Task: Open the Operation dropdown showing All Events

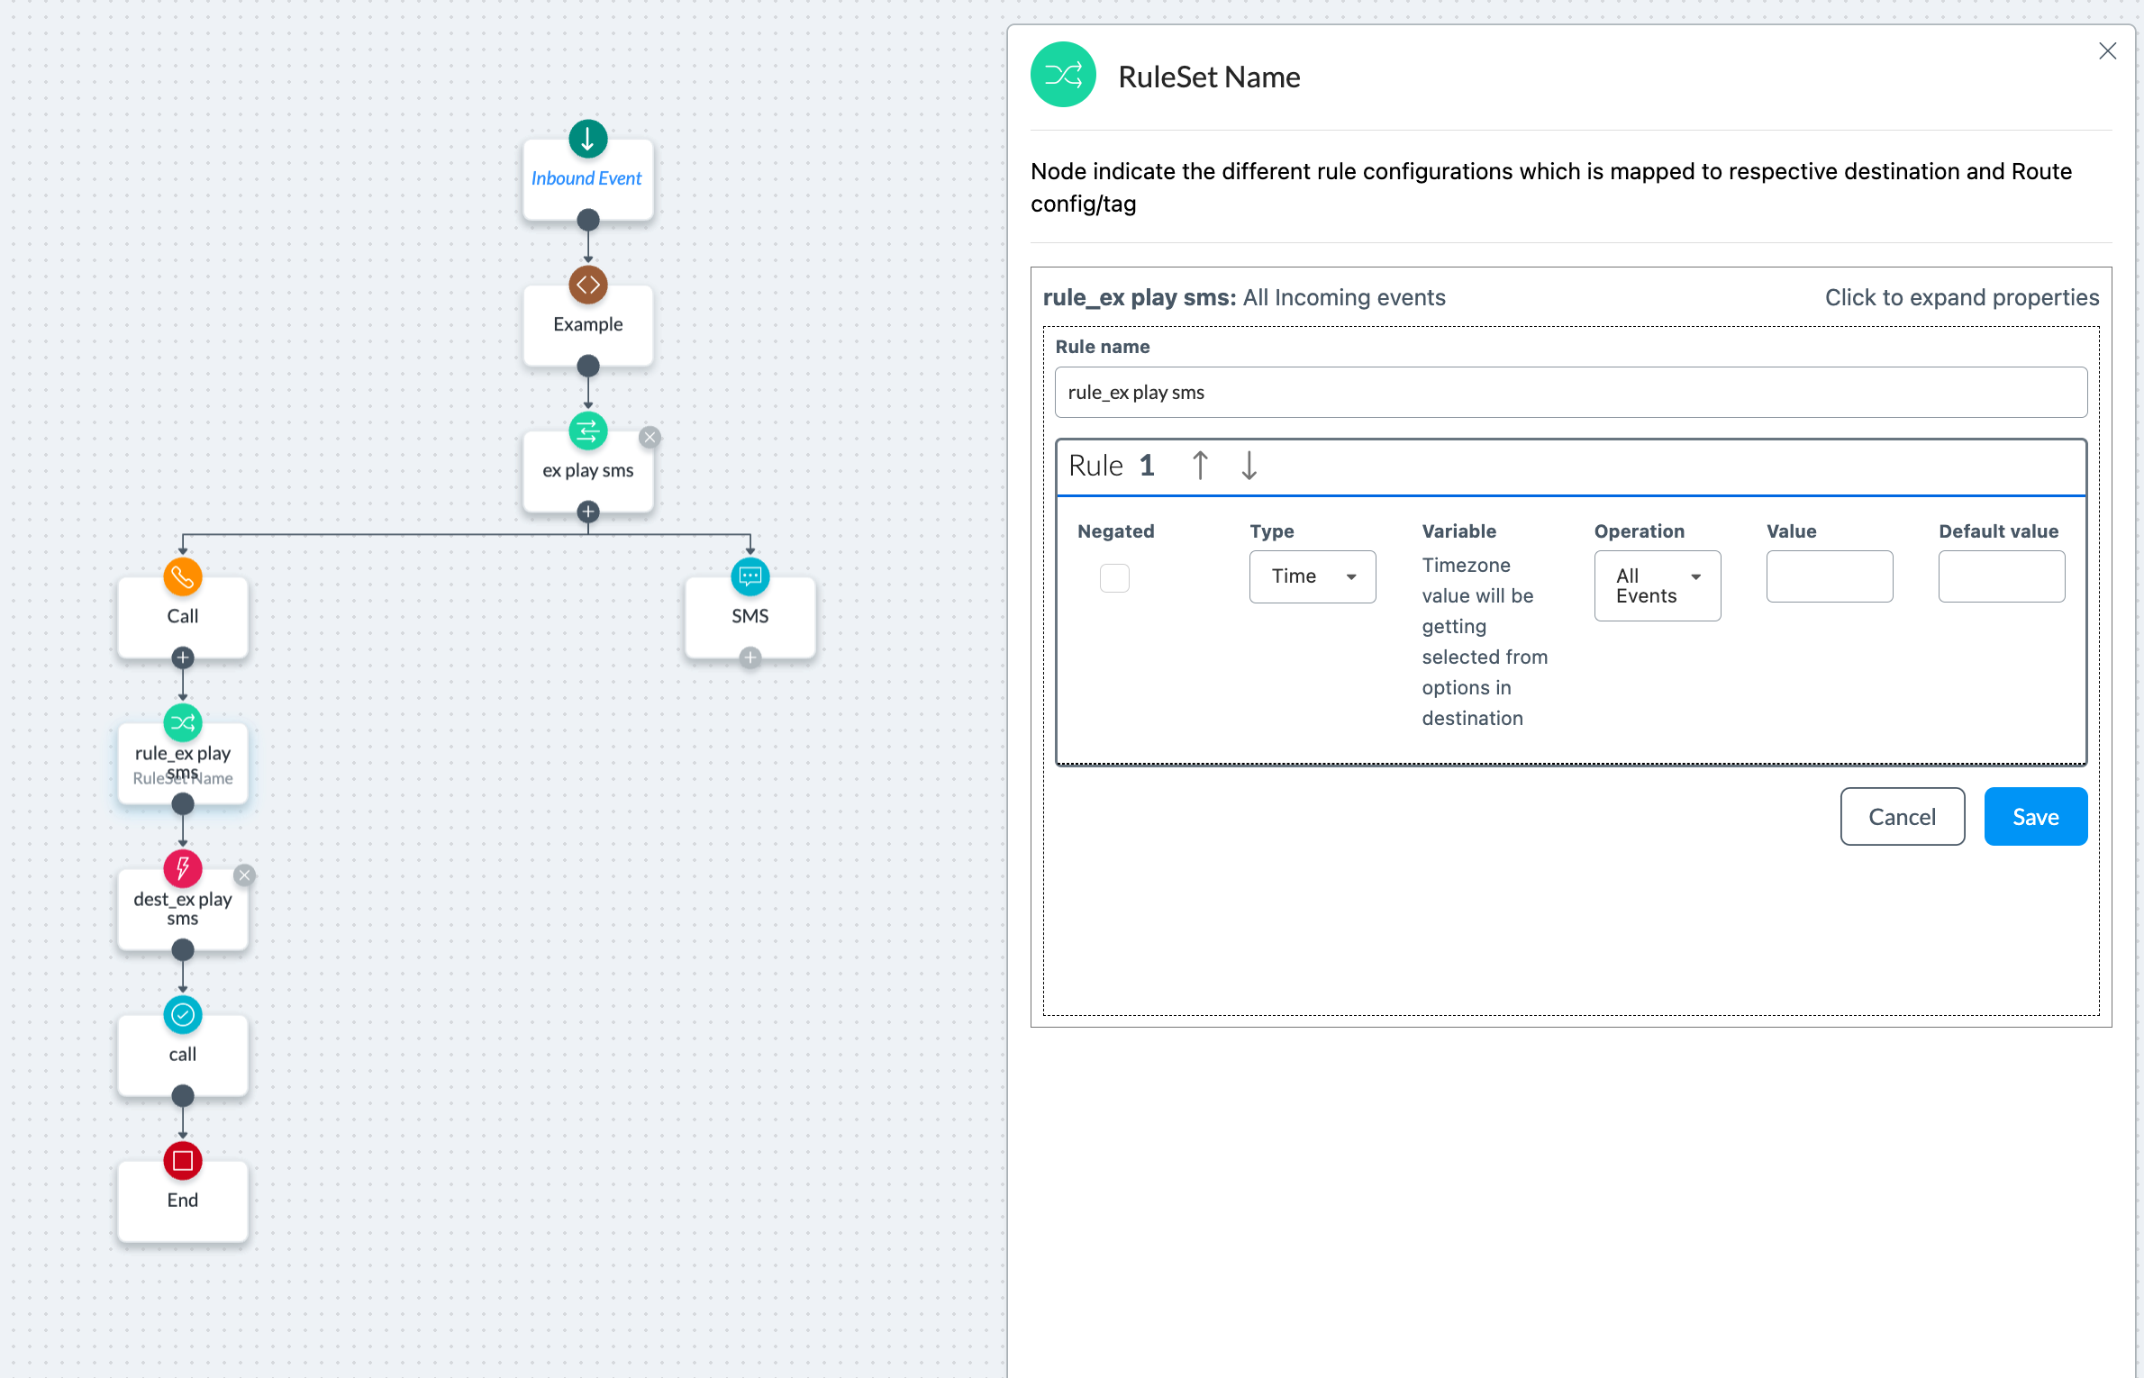Action: [x=1657, y=585]
